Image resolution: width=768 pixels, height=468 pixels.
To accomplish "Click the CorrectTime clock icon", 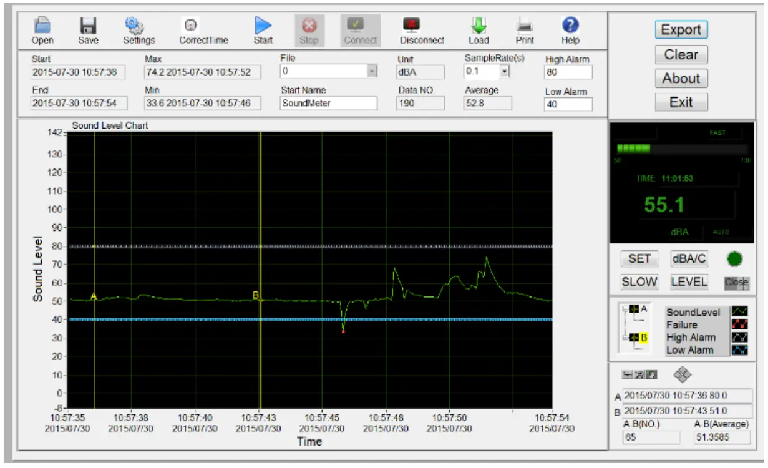I will (x=203, y=30).
